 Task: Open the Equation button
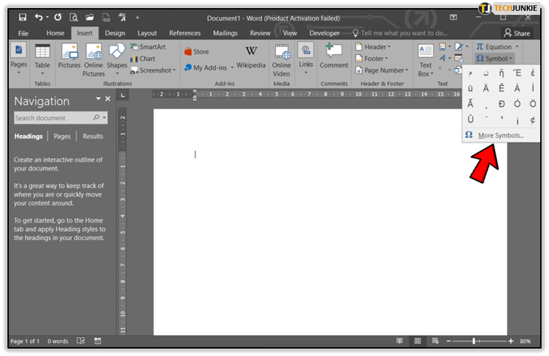tap(494, 47)
